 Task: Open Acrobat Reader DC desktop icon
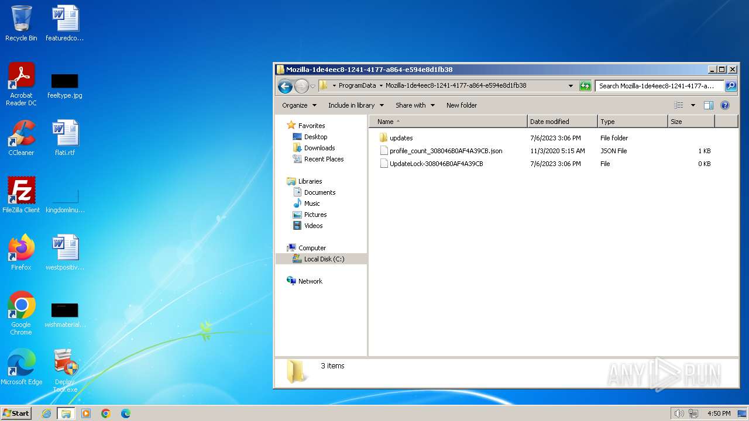pyautogui.click(x=21, y=84)
